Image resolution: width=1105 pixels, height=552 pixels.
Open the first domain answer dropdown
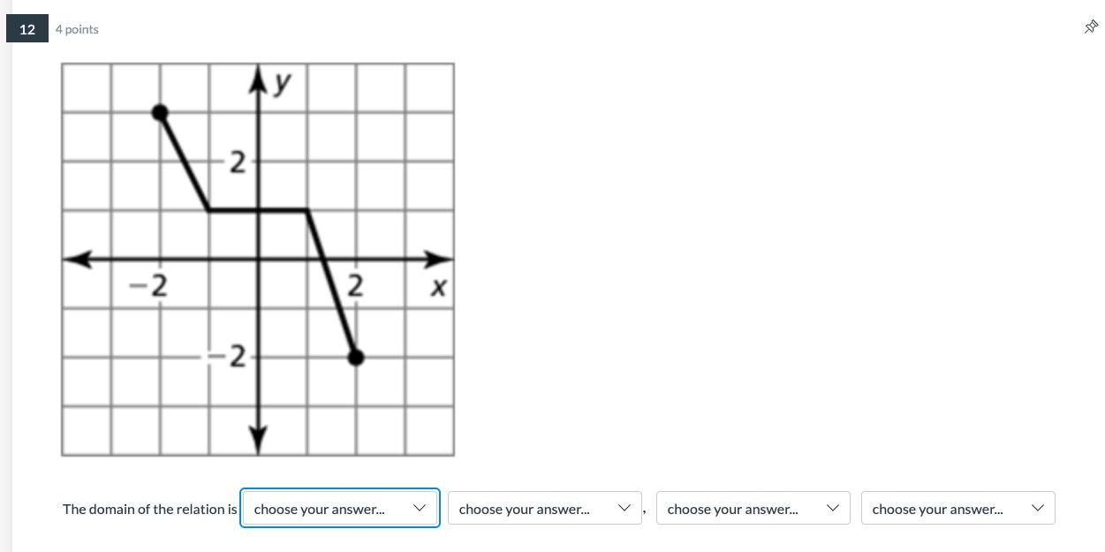click(340, 508)
